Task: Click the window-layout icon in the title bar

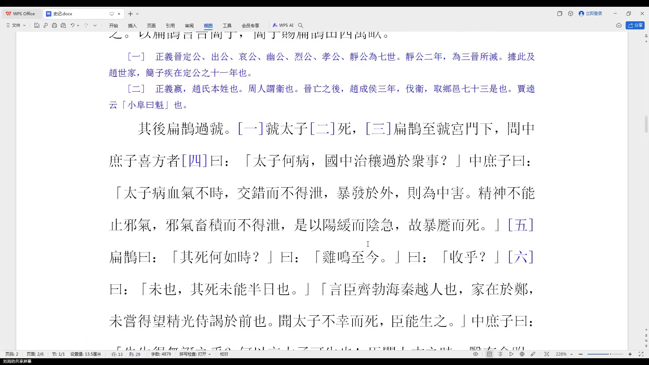Action: pyautogui.click(x=560, y=14)
